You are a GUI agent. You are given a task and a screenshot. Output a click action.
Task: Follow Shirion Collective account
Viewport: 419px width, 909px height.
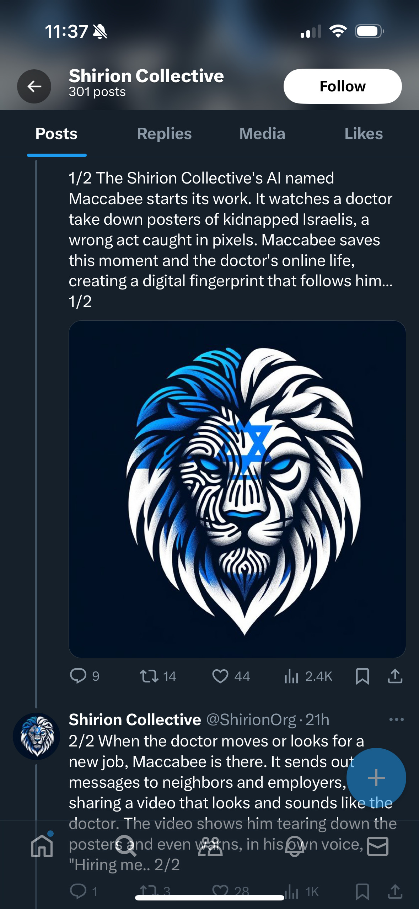pyautogui.click(x=342, y=86)
